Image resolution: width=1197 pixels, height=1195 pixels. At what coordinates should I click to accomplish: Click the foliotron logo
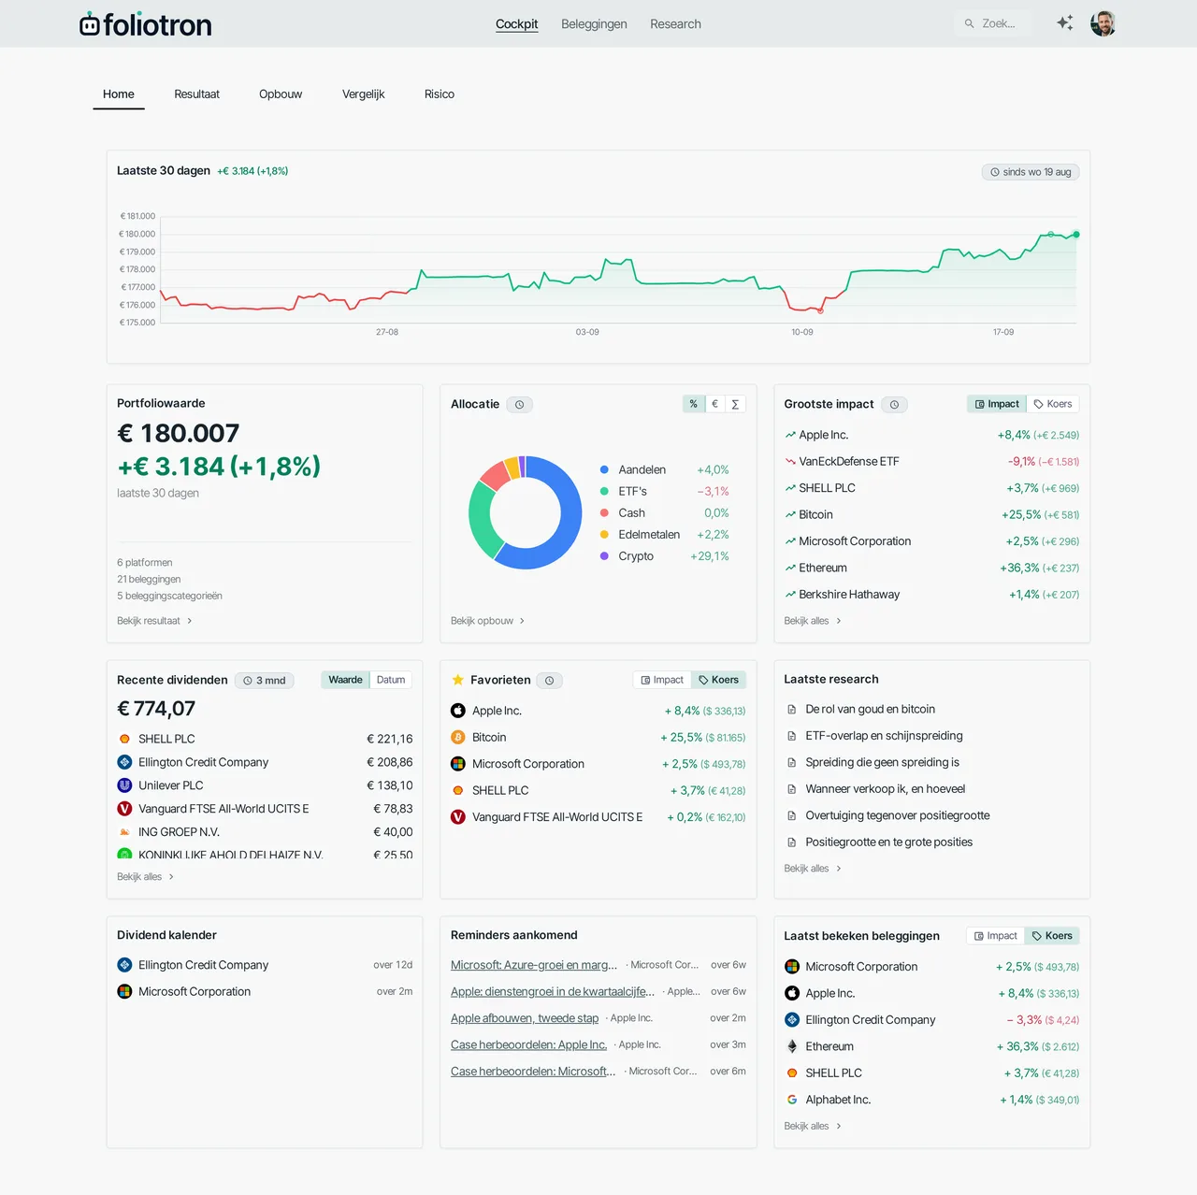146,24
